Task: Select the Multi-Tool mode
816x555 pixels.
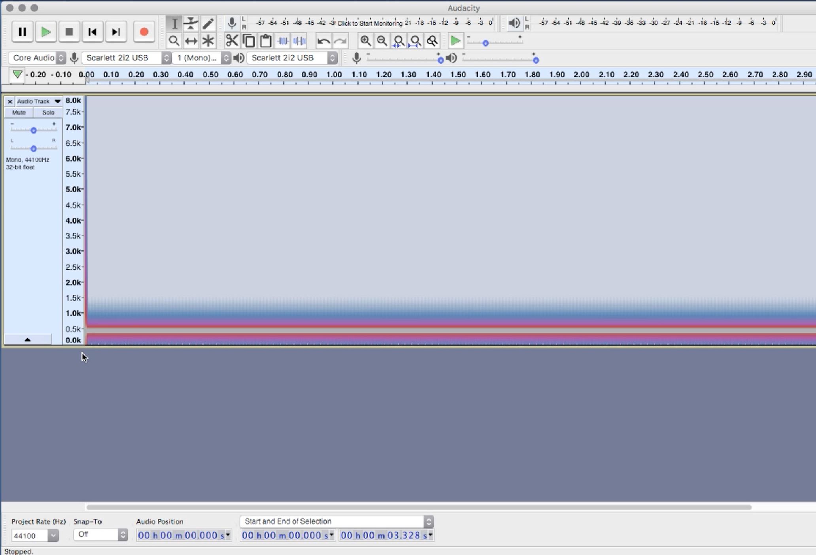Action: coord(208,41)
